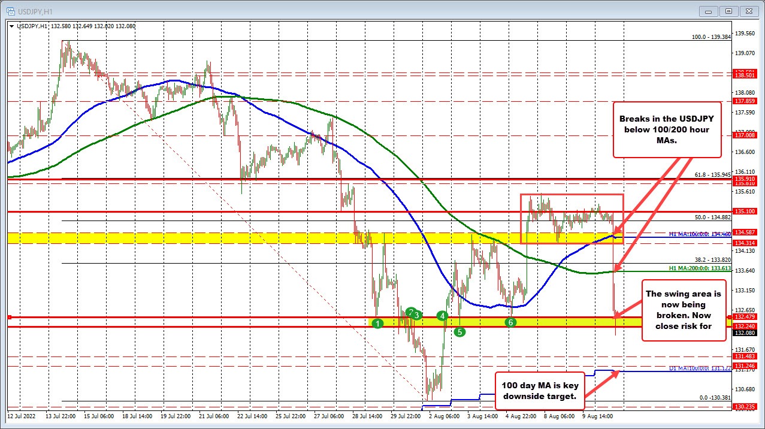
Task: Click the red 134.314 price tag
Action: [x=744, y=243]
